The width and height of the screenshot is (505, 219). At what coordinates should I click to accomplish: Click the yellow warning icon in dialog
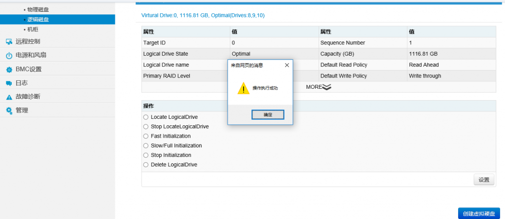click(243, 88)
